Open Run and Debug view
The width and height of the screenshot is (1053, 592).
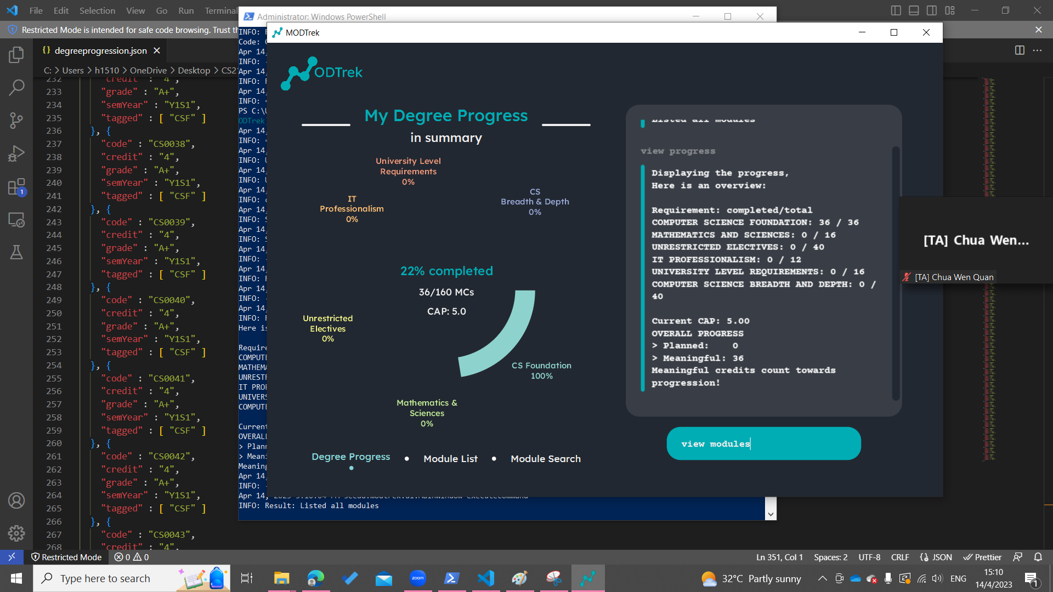point(16,154)
